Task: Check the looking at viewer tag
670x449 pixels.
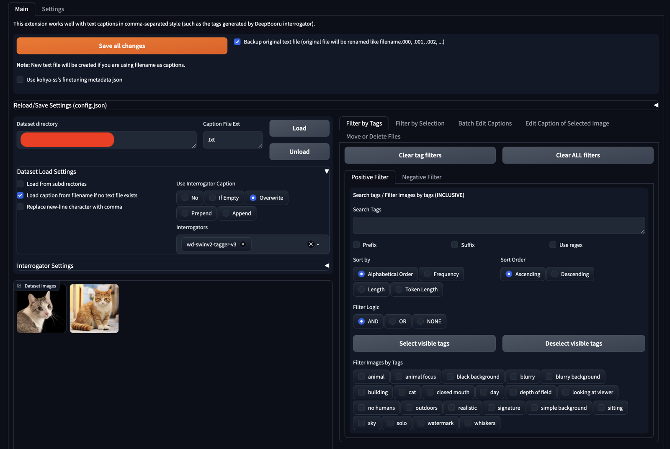Action: coord(588,393)
